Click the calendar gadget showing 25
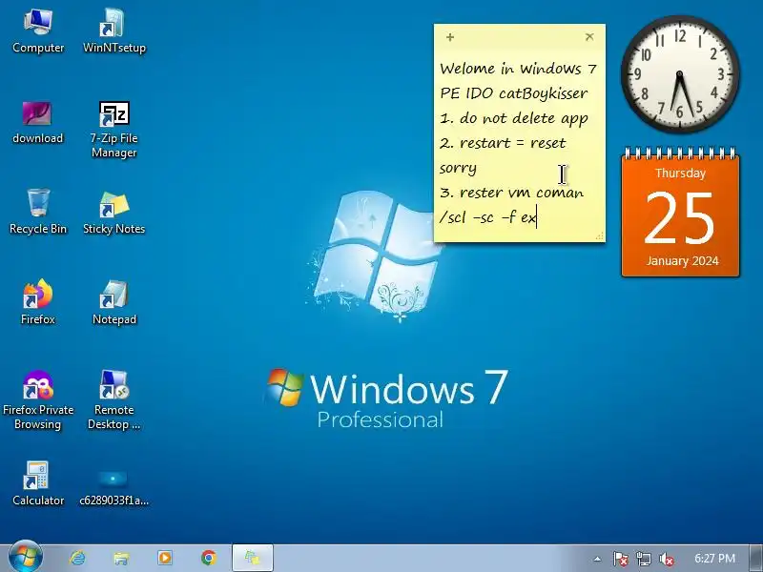Viewport: 763px width, 572px height. click(680, 213)
